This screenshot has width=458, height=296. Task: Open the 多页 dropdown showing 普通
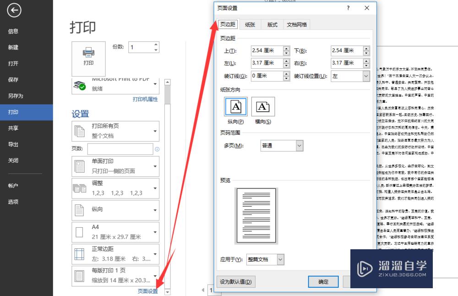point(281,146)
